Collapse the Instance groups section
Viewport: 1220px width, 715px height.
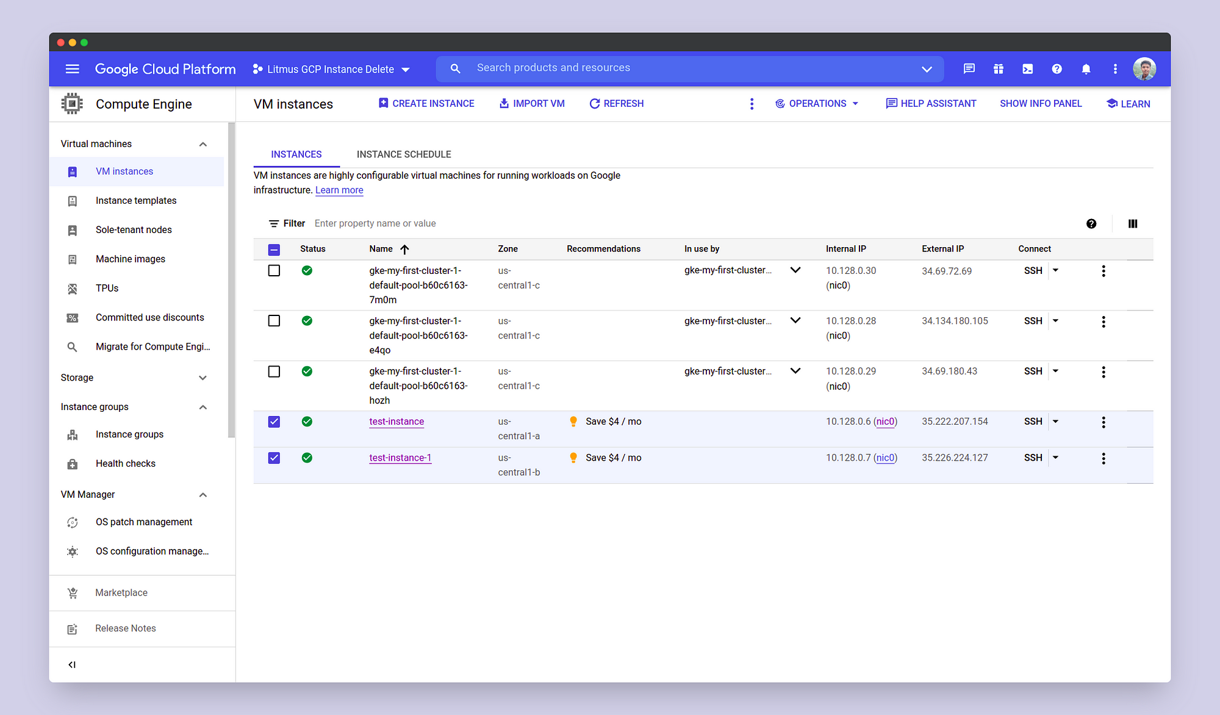203,407
